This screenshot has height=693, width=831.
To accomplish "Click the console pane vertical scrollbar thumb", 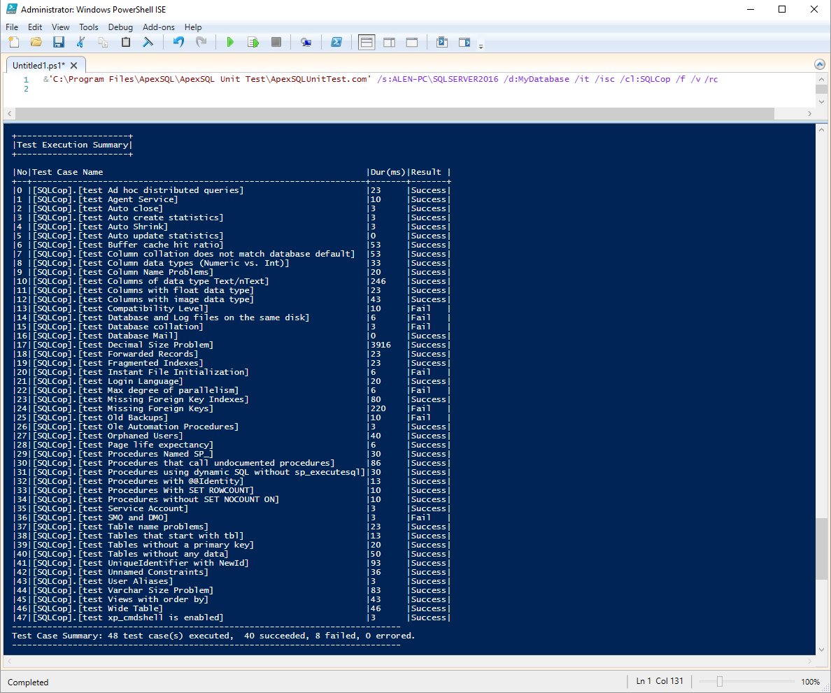I will click(x=821, y=550).
